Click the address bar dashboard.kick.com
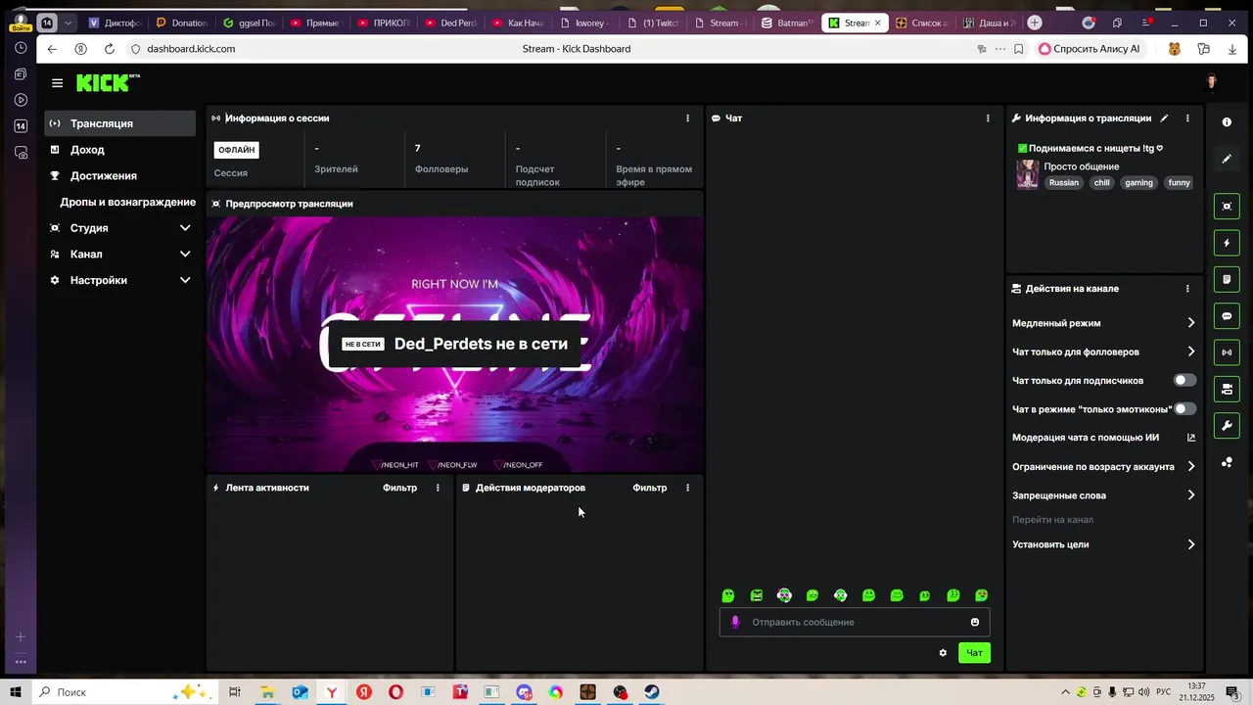Viewport: 1253px width, 705px height. coord(191,49)
